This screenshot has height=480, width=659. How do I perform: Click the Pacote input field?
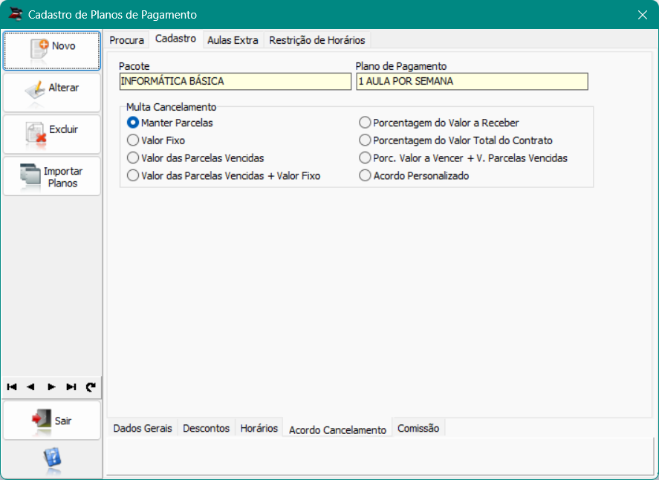coord(236,81)
